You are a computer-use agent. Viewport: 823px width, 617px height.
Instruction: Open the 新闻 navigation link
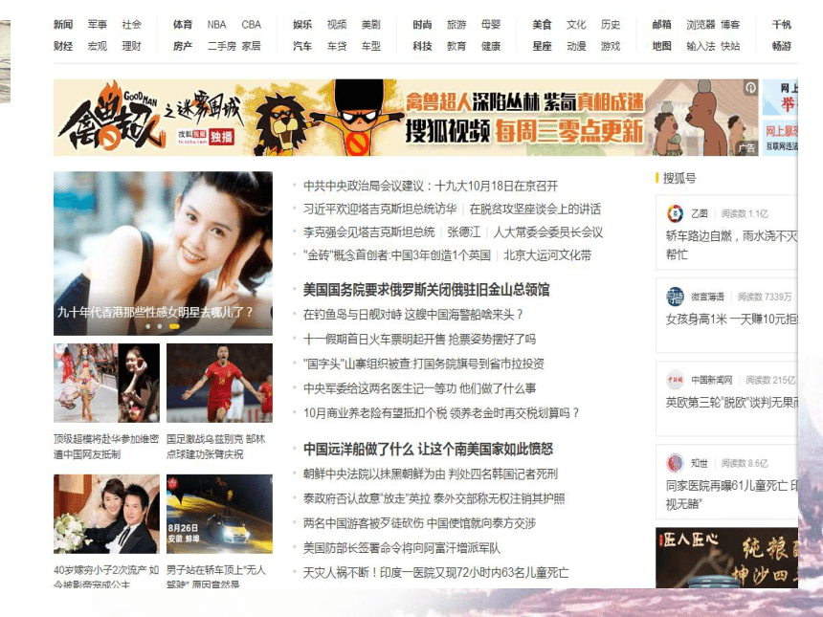(x=63, y=25)
